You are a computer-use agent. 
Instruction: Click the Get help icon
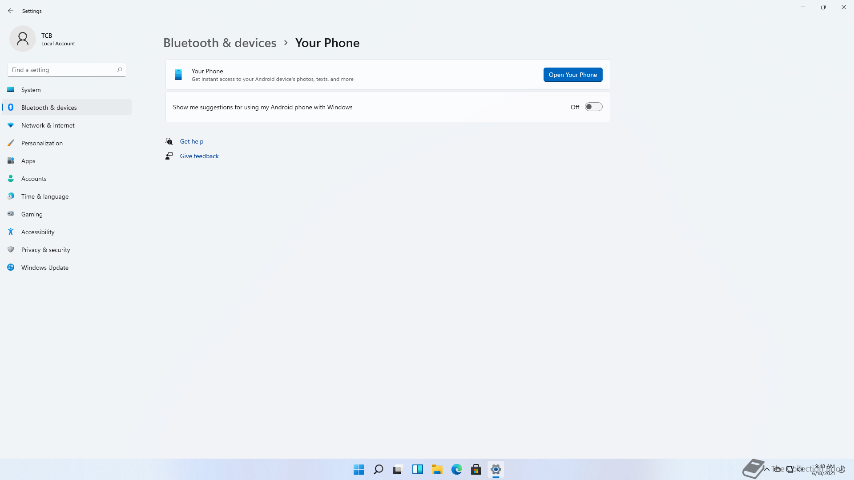(169, 141)
